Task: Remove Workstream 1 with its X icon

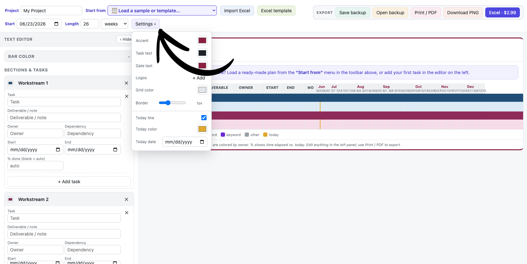Action: (127, 83)
